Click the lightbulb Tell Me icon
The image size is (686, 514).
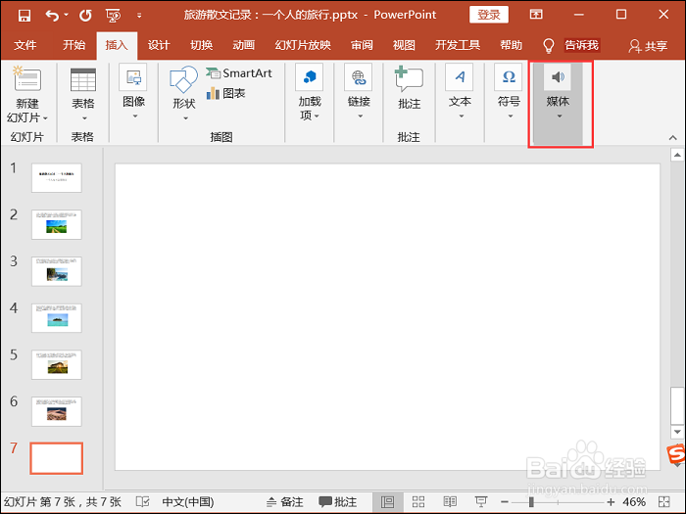click(548, 45)
